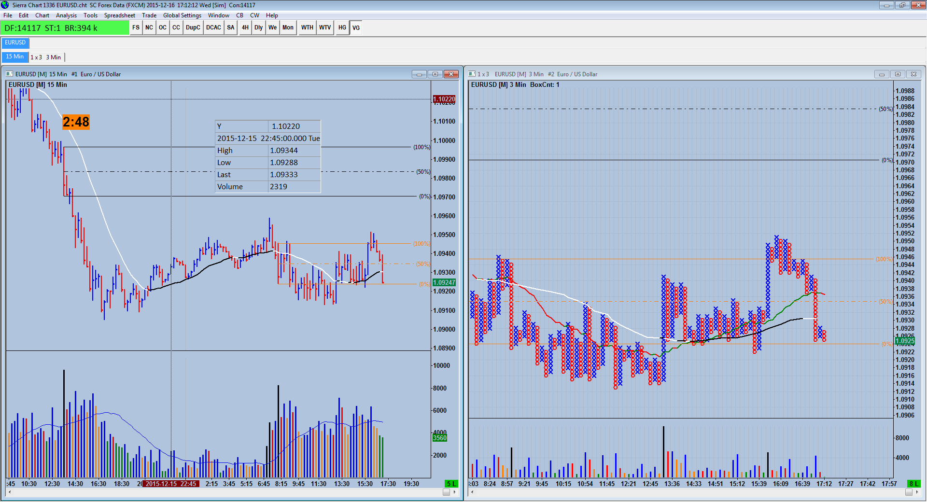Image resolution: width=927 pixels, height=502 pixels.
Task: Click left scroll arrow of 3 Min chart
Action: pyautogui.click(x=472, y=492)
